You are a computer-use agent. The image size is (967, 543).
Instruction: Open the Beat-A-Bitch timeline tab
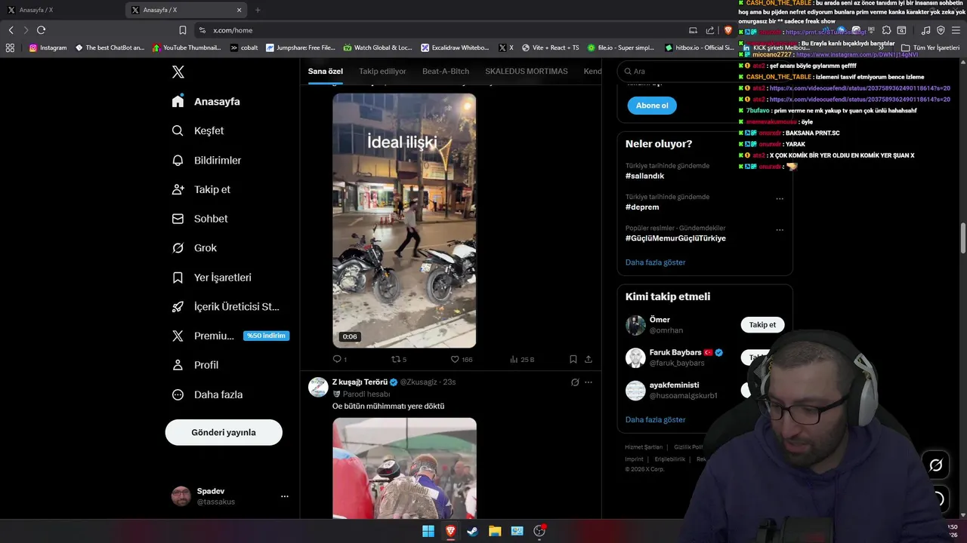[446, 71]
